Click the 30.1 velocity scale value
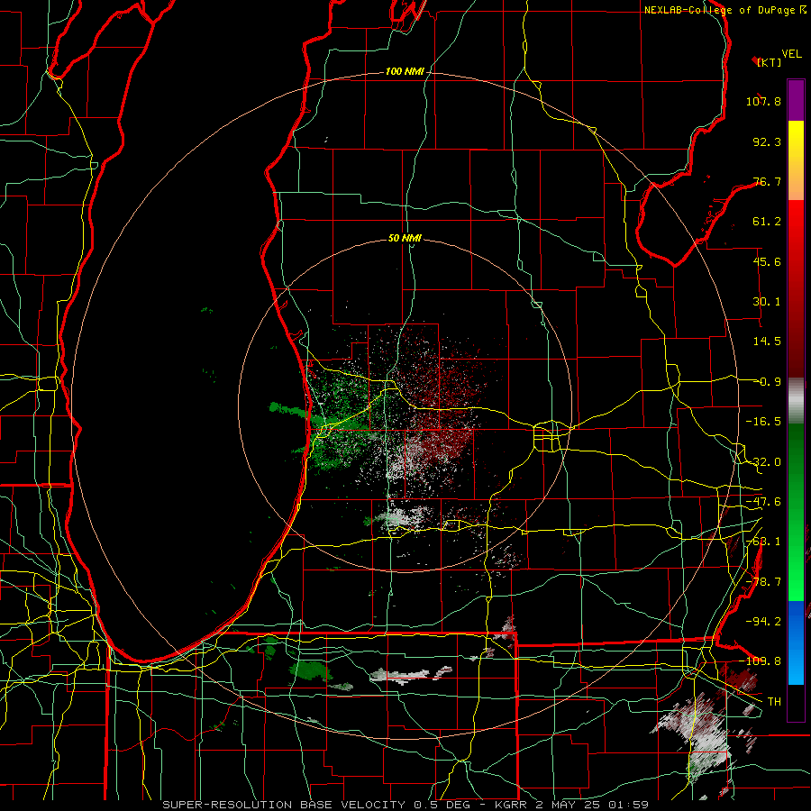Screen dimensions: 811x811 coord(767,302)
